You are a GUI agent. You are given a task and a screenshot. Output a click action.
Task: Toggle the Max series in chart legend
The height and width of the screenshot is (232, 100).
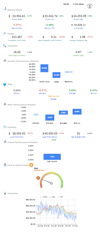click(x=52, y=197)
